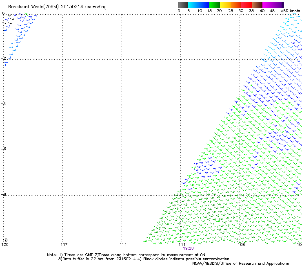The height and width of the screenshot is (266, 302).
Task: Click the -111 longitude axis label
Action: 181,245
